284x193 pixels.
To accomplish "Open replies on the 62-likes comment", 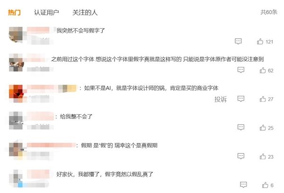I will (x=241, y=70).
